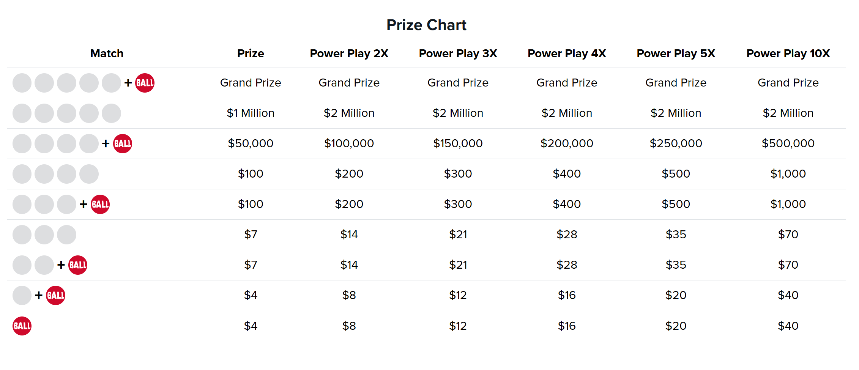Viewport: 859px width, 370px height.
Task: Click the first gray ball in the $1 Million row
Action: pos(22,113)
